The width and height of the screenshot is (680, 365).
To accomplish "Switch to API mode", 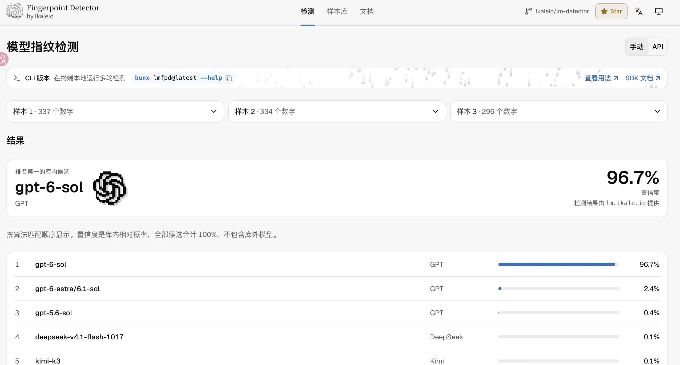I will (658, 47).
